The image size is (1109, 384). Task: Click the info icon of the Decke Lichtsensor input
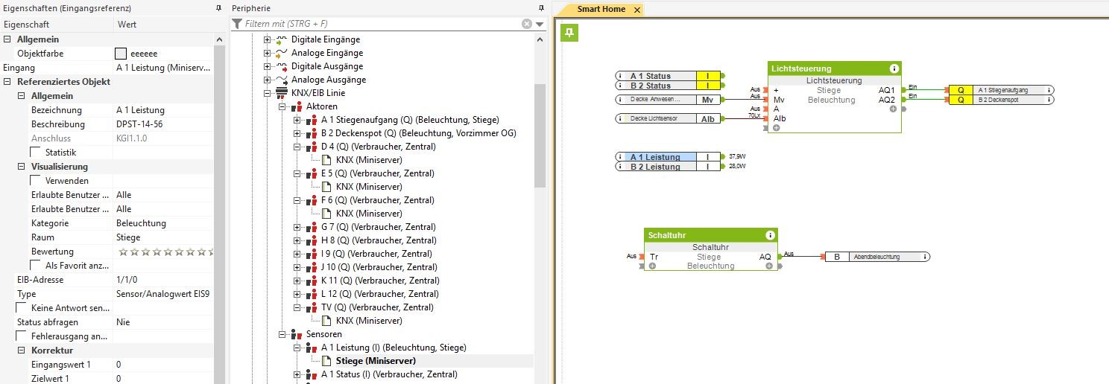click(x=621, y=118)
